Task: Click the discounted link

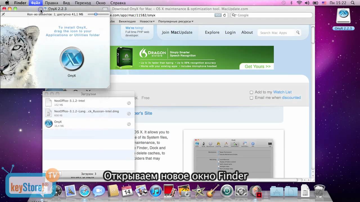Action: 291,98
